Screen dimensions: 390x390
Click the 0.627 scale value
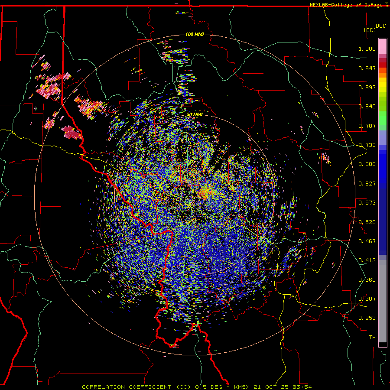[x=367, y=184]
